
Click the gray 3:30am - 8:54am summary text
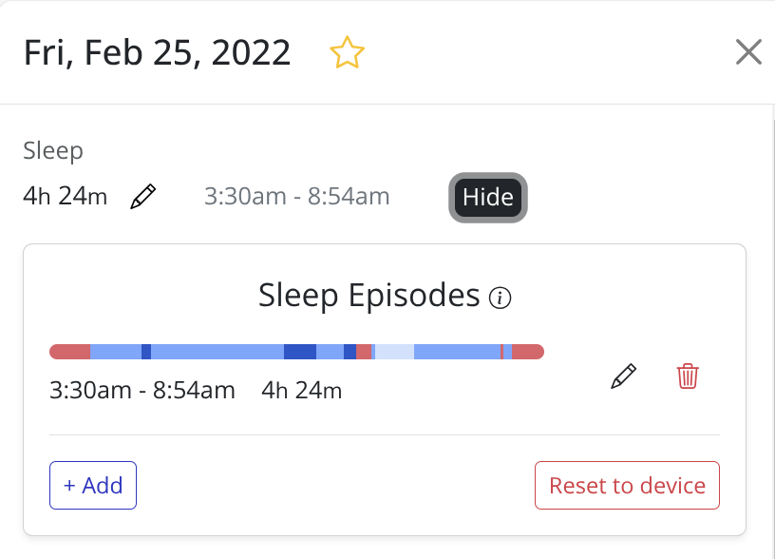tap(296, 197)
